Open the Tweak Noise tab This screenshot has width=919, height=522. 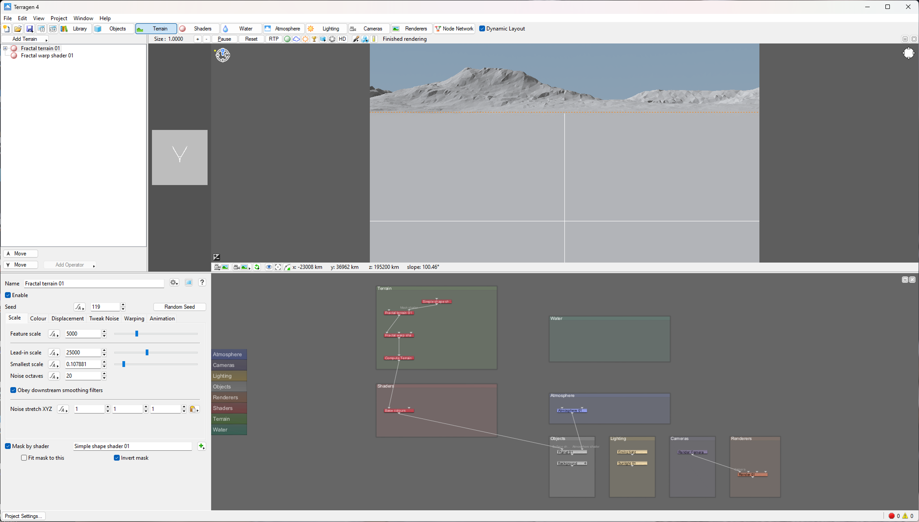point(104,318)
